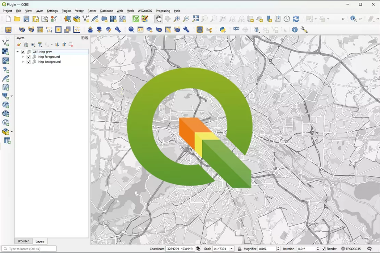Uncheck the GER Map grey layer
This screenshot has height=253, width=380.
[23, 51]
